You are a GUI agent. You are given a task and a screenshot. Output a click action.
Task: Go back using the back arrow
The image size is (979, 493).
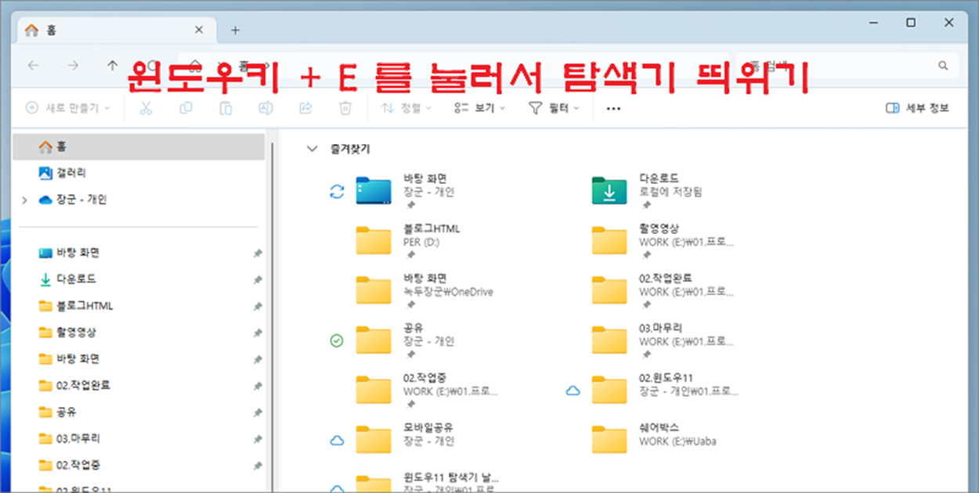point(33,66)
